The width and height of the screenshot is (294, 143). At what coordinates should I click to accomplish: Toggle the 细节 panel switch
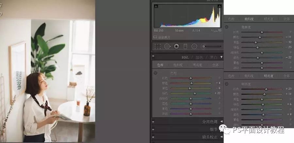coord(153,129)
